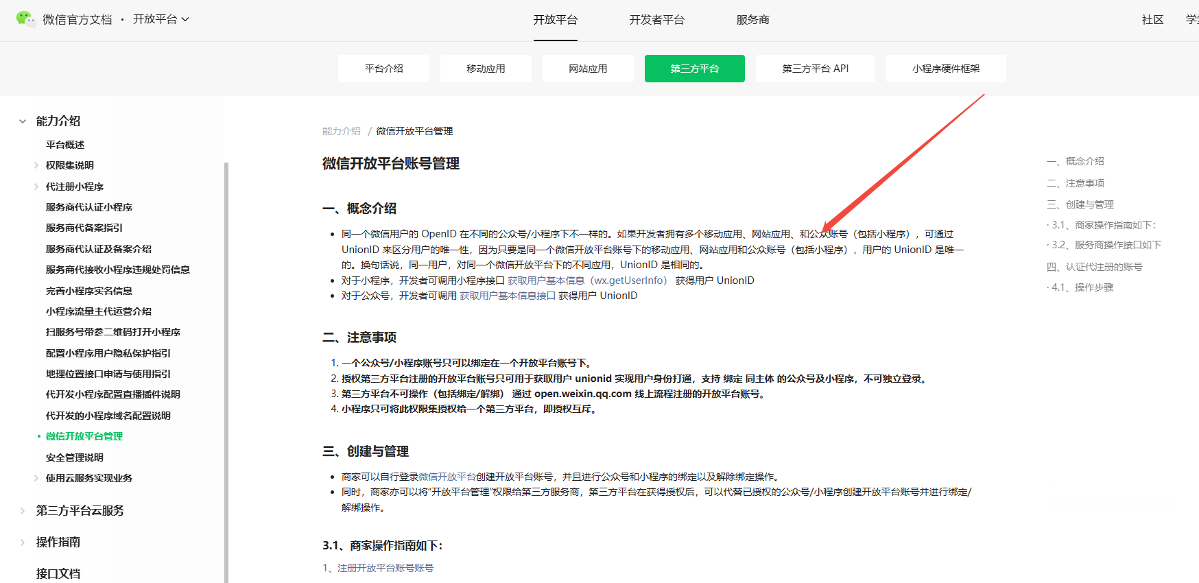
Task: Expand the 使用云服务实现业务 tree arrow
Action: point(36,478)
